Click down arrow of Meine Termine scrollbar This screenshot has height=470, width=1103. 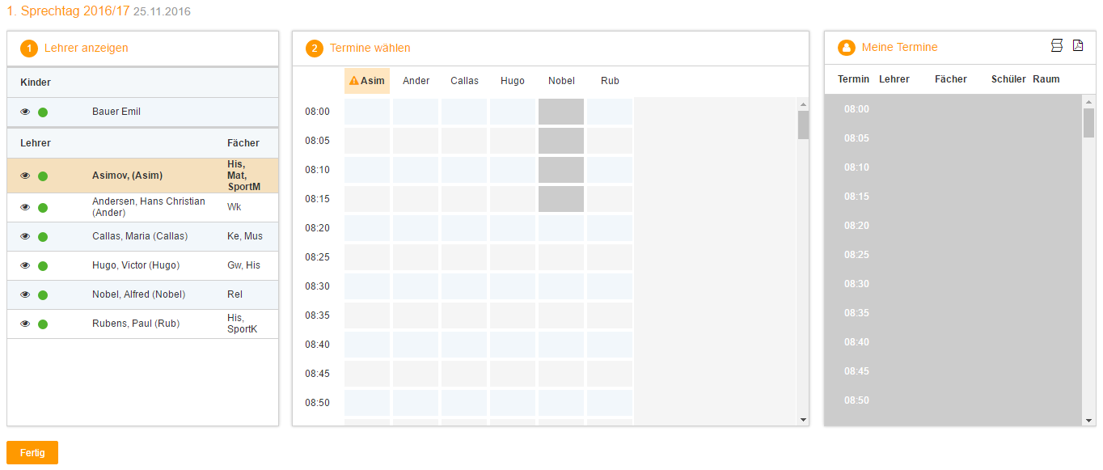[x=1088, y=420]
